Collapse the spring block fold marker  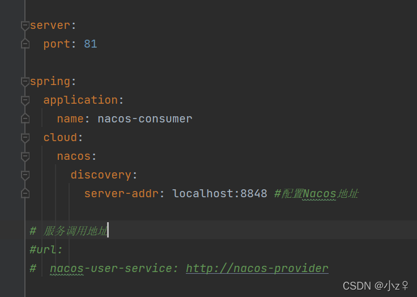click(24, 82)
